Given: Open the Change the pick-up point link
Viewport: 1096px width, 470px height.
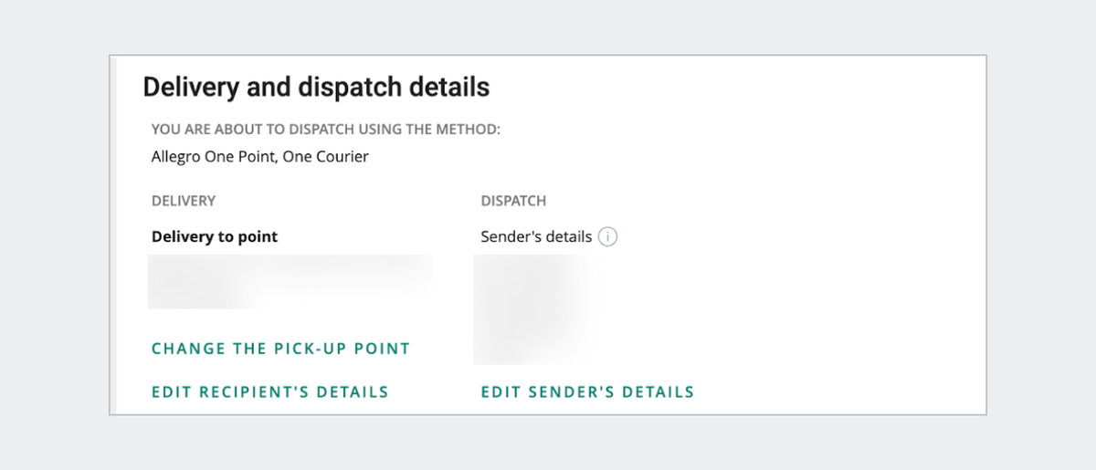Looking at the screenshot, I should click(280, 349).
